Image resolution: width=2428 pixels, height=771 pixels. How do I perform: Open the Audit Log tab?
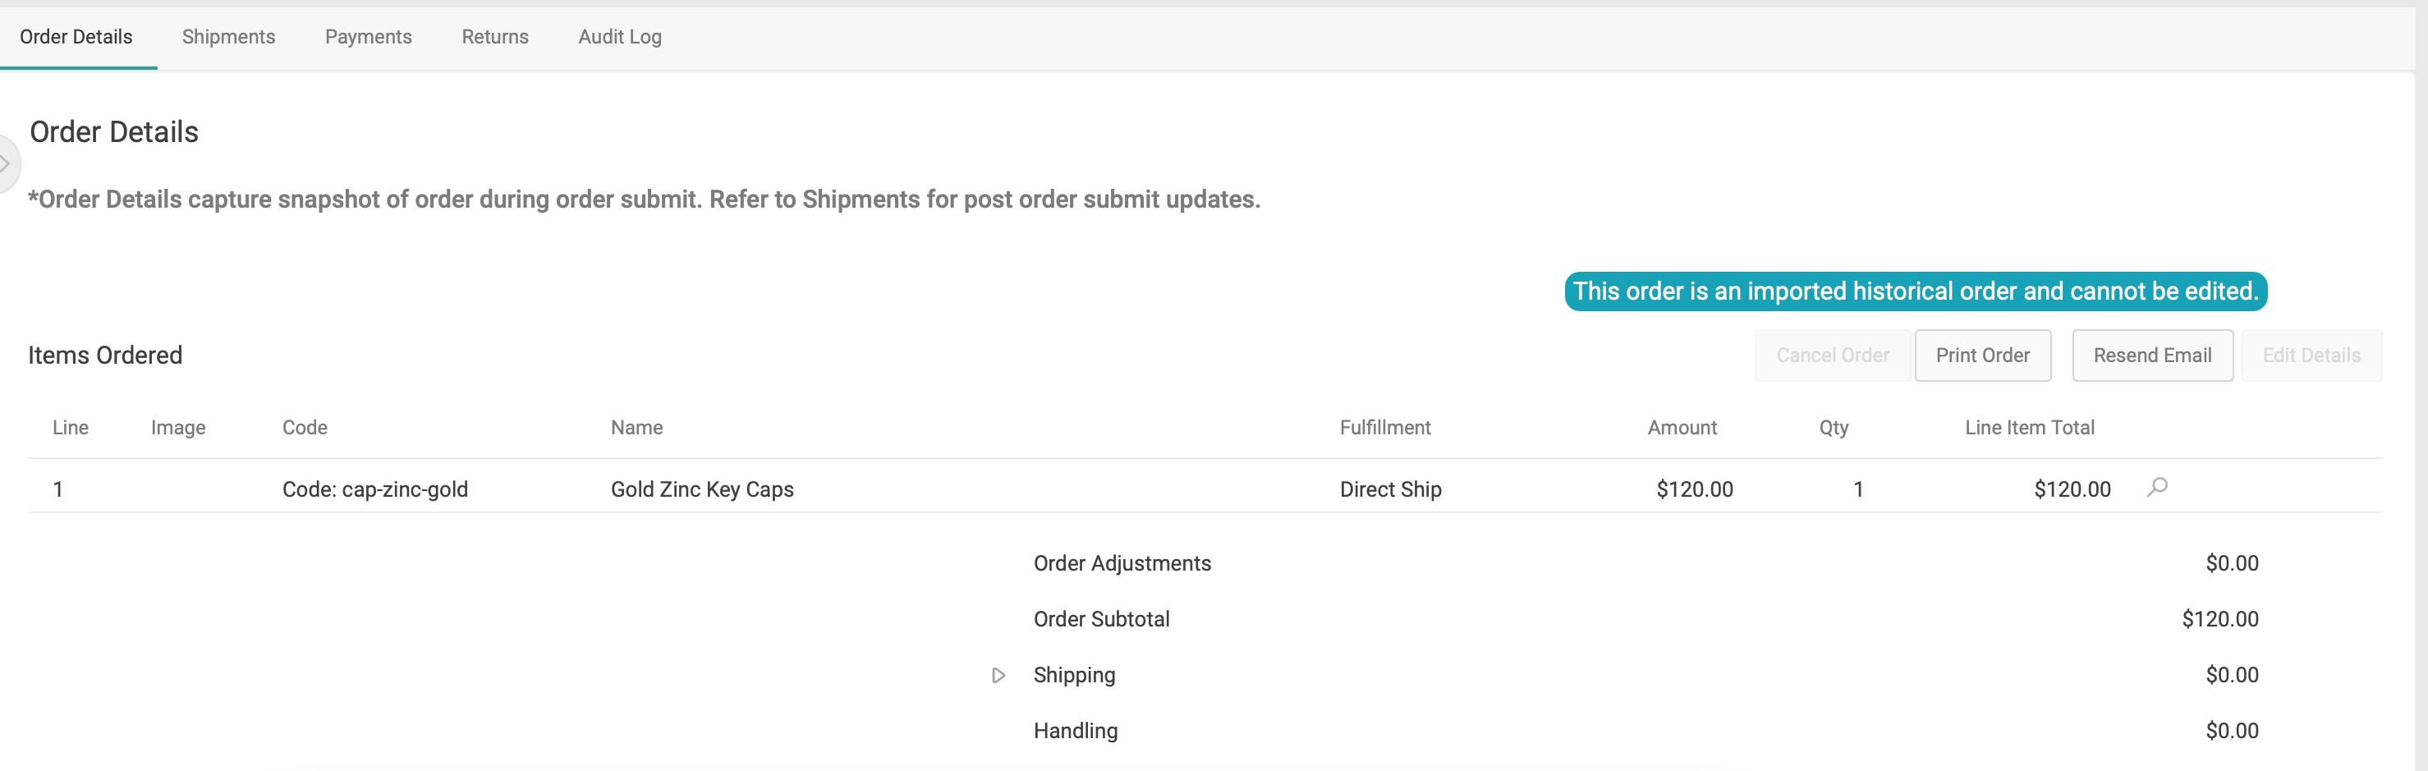tap(618, 37)
